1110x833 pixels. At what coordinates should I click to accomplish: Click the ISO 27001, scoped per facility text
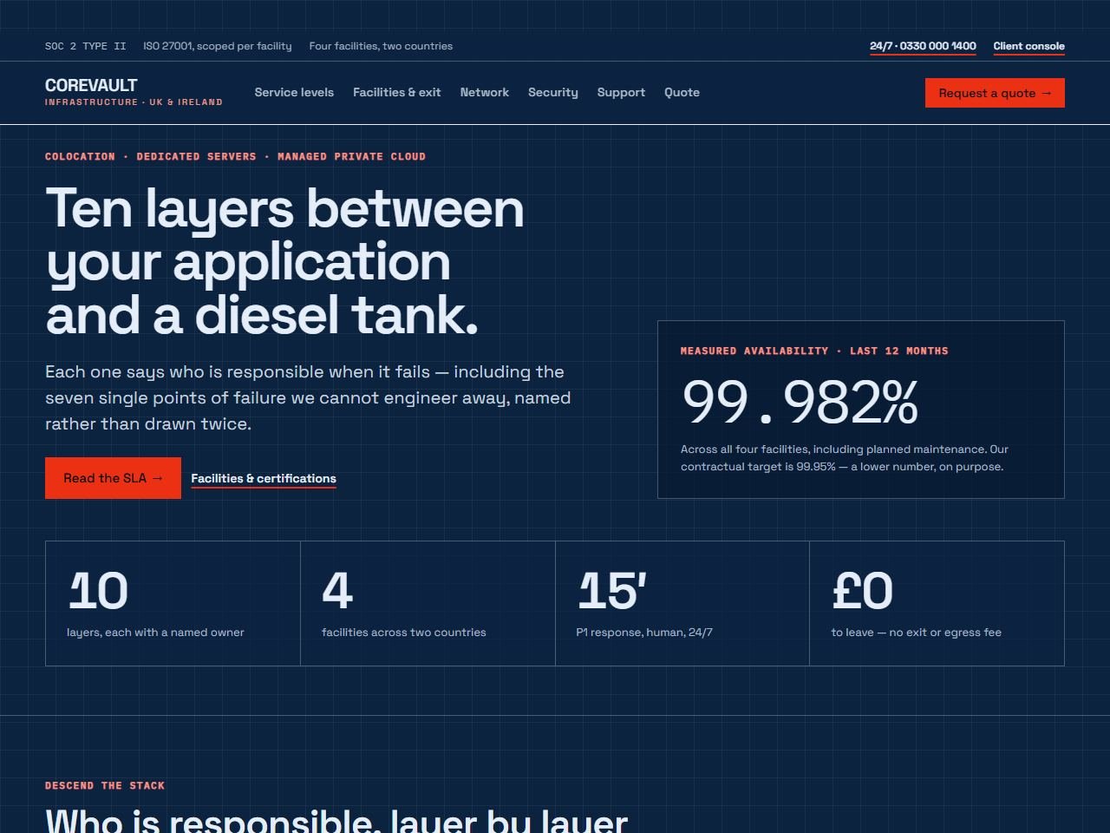point(217,46)
